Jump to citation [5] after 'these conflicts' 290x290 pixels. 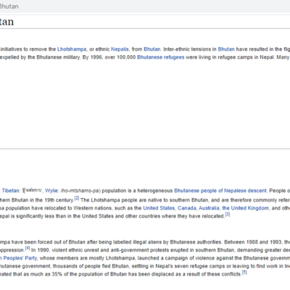click(244, 273)
